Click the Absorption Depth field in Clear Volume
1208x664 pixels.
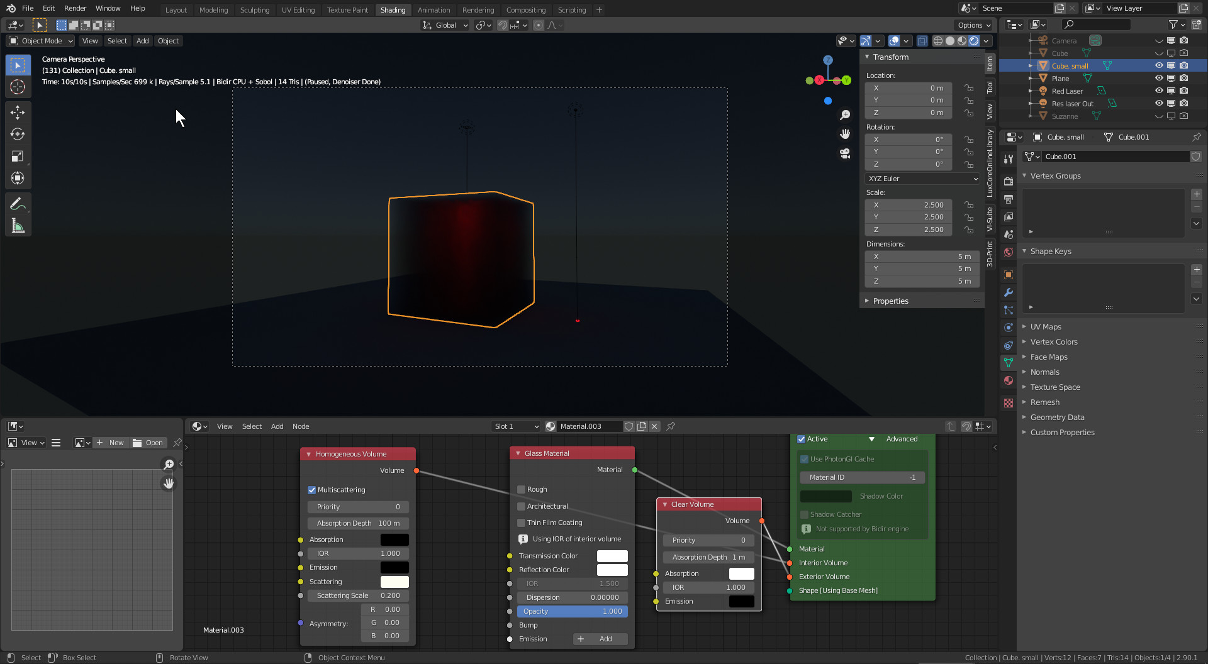[x=708, y=557]
